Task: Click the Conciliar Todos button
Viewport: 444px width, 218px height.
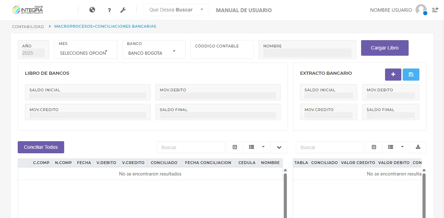Action: point(41,147)
